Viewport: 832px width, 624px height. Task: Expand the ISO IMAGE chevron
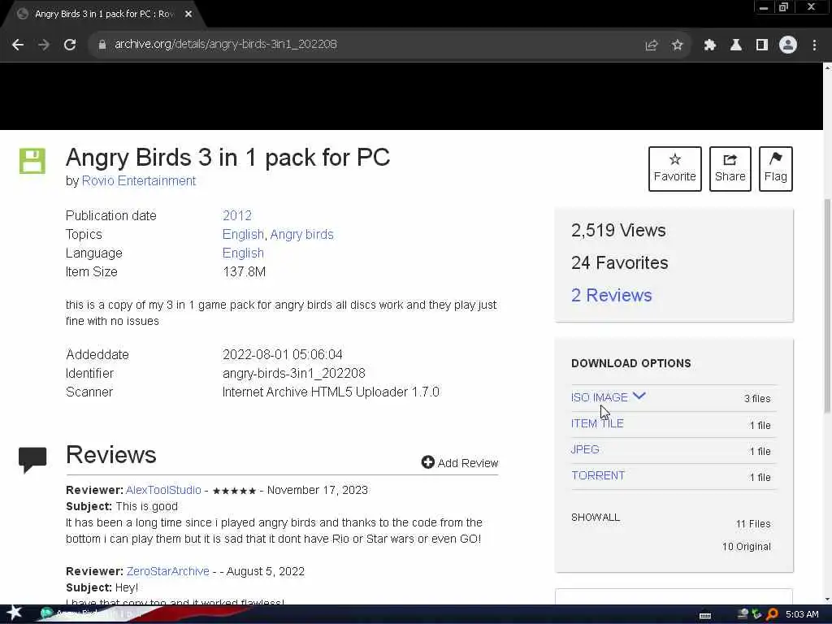point(639,396)
